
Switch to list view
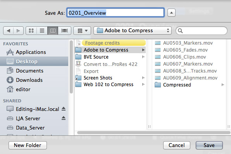[x=42, y=31]
